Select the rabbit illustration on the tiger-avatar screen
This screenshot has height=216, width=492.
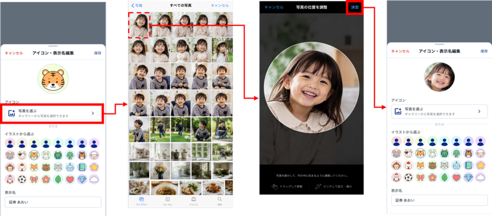coord(46,155)
